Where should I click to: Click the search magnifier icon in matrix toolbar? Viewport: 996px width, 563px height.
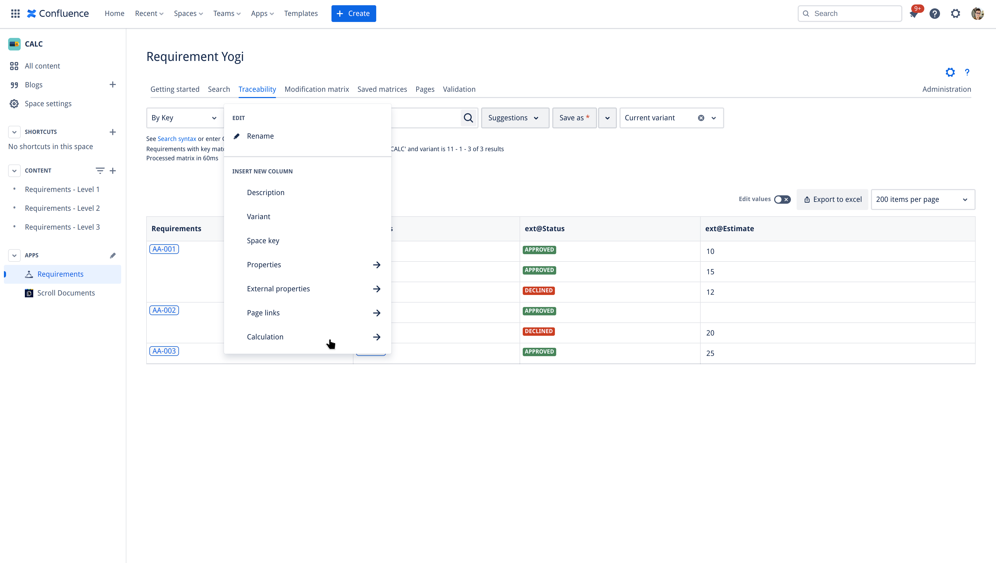[468, 118]
